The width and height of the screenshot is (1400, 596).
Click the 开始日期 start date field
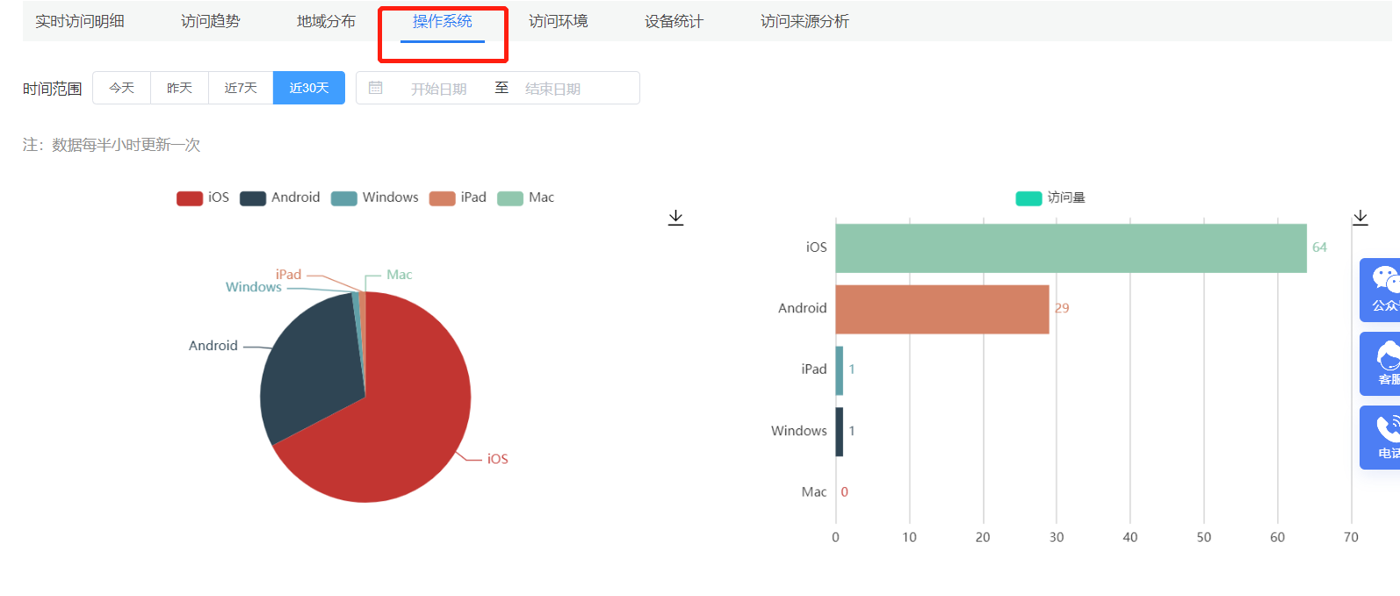click(x=438, y=89)
